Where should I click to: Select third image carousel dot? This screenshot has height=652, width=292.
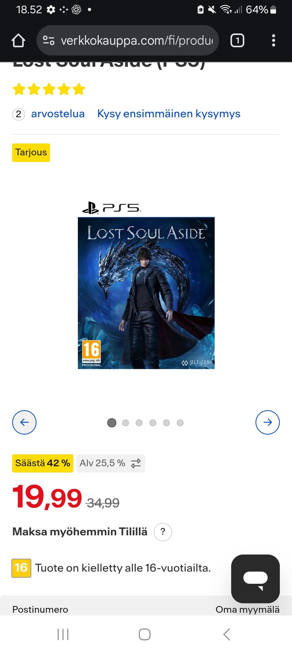(x=139, y=423)
